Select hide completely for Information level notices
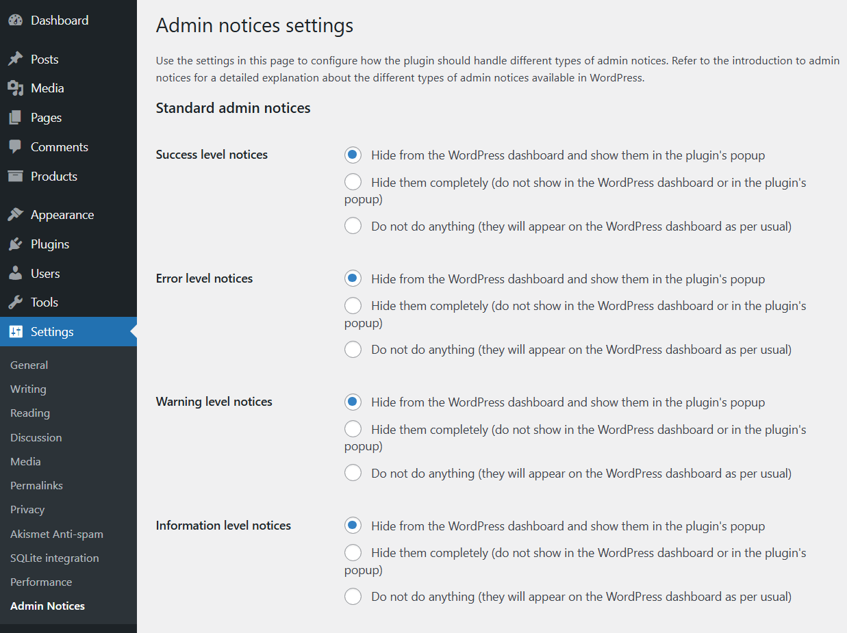847x633 pixels. point(353,552)
